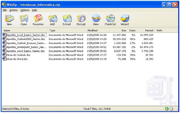This screenshot has width=180, height=113.
Task: Open the Help menu
Action: (x=35, y=10)
